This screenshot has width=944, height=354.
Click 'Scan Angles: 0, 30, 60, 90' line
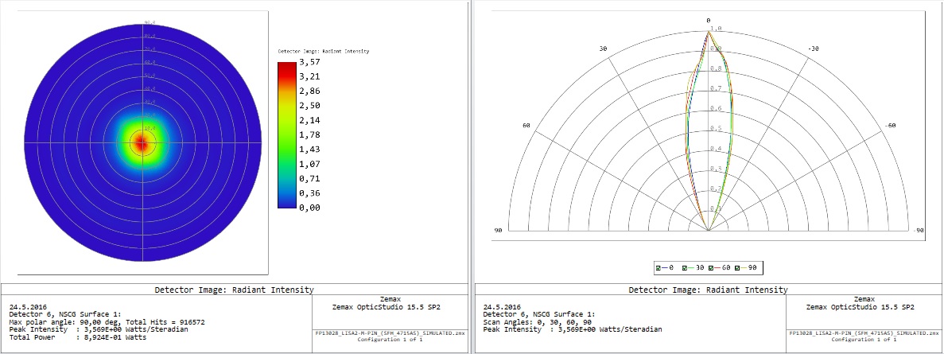[537, 322]
